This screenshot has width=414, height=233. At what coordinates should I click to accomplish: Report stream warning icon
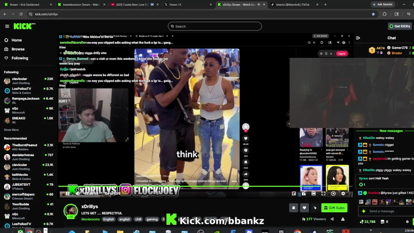pos(343,219)
